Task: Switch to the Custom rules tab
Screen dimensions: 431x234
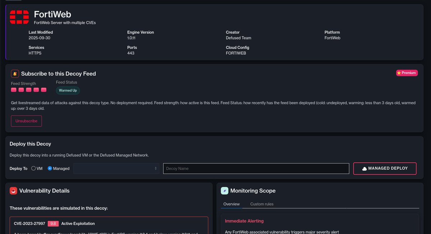Action: (262, 204)
